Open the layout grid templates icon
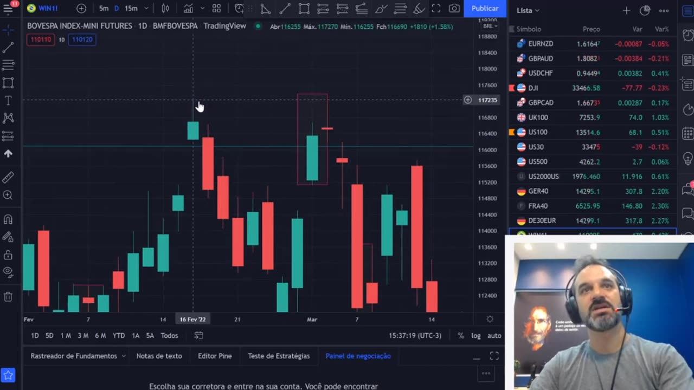Image resolution: width=694 pixels, height=390 pixels. tap(216, 8)
